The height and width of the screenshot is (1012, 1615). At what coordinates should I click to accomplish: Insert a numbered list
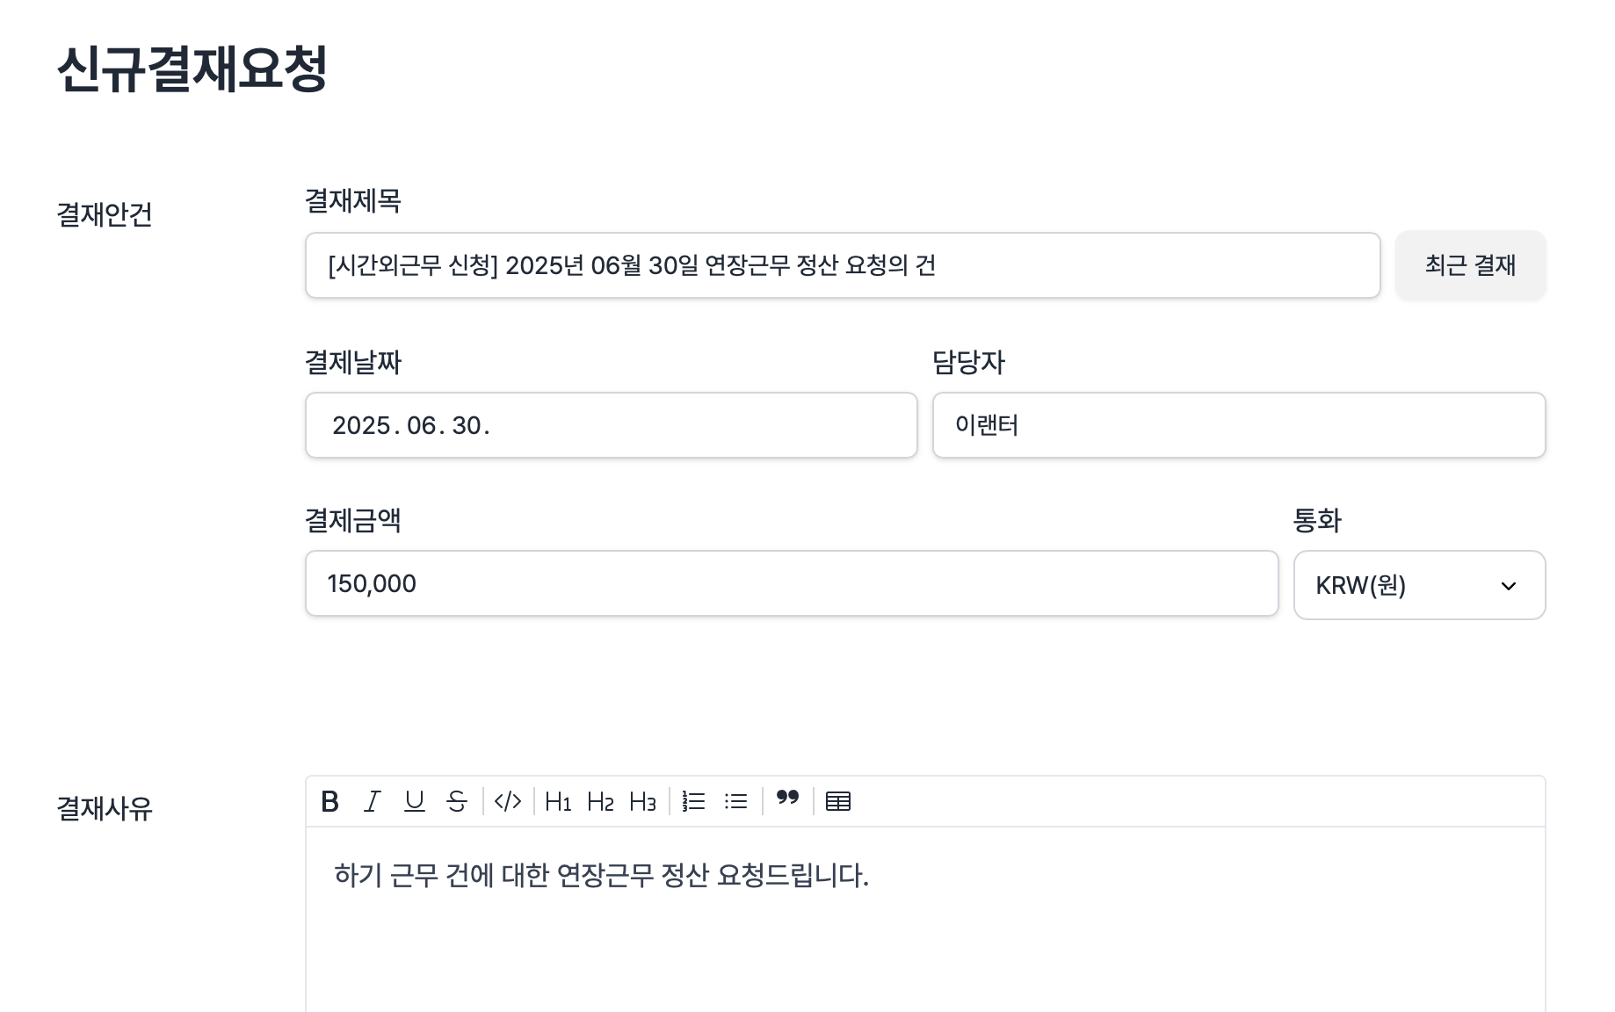tap(694, 801)
